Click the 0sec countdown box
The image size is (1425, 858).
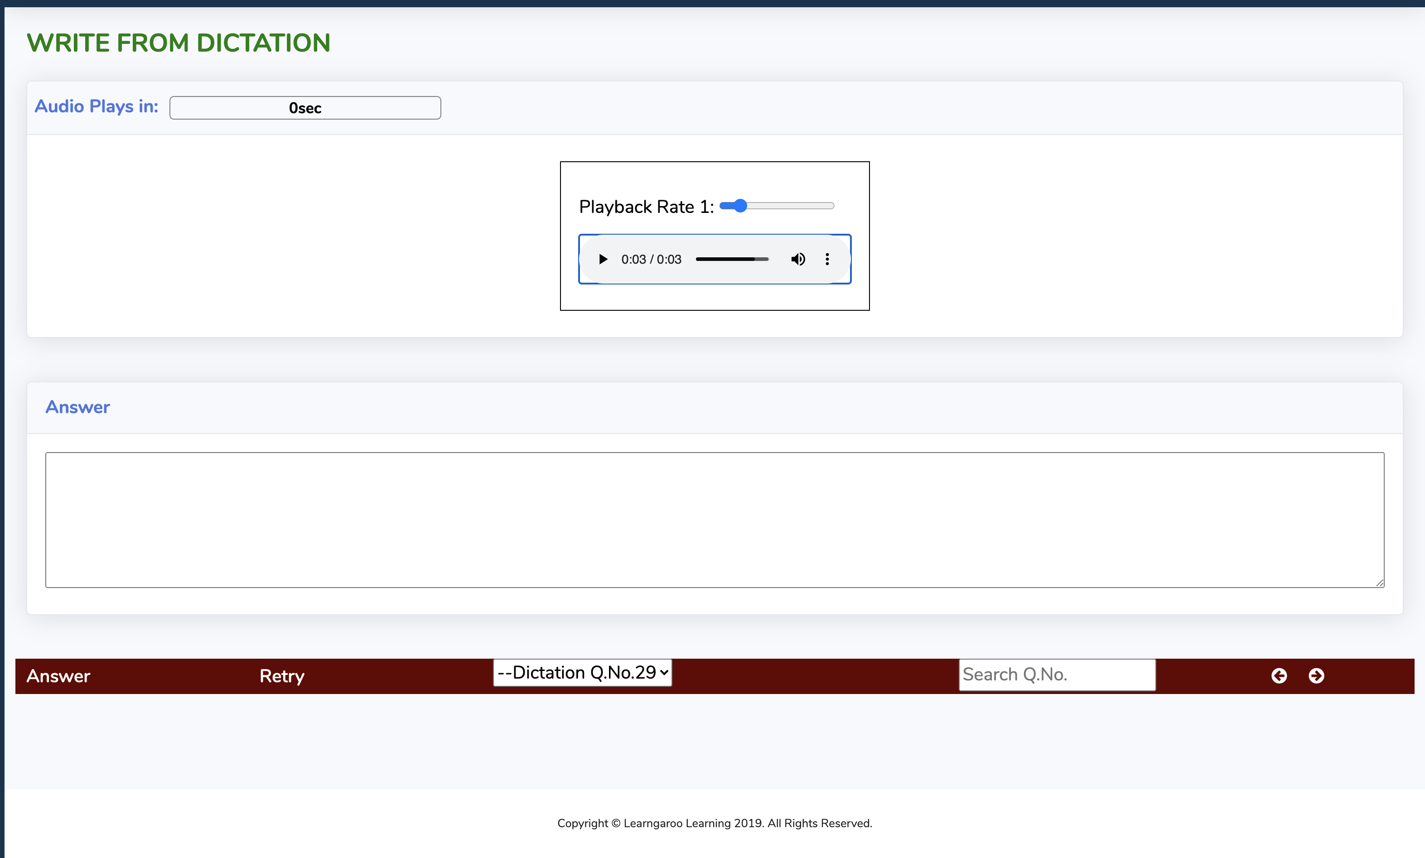click(304, 108)
